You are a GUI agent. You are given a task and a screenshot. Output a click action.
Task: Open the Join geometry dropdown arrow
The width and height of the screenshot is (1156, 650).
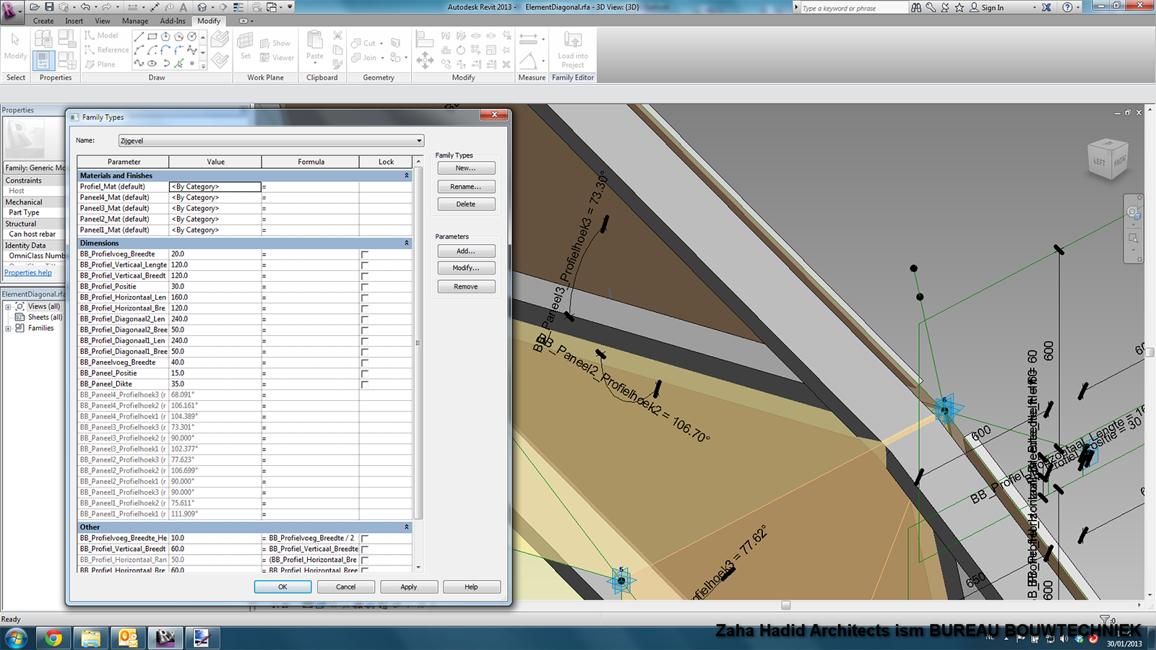381,58
